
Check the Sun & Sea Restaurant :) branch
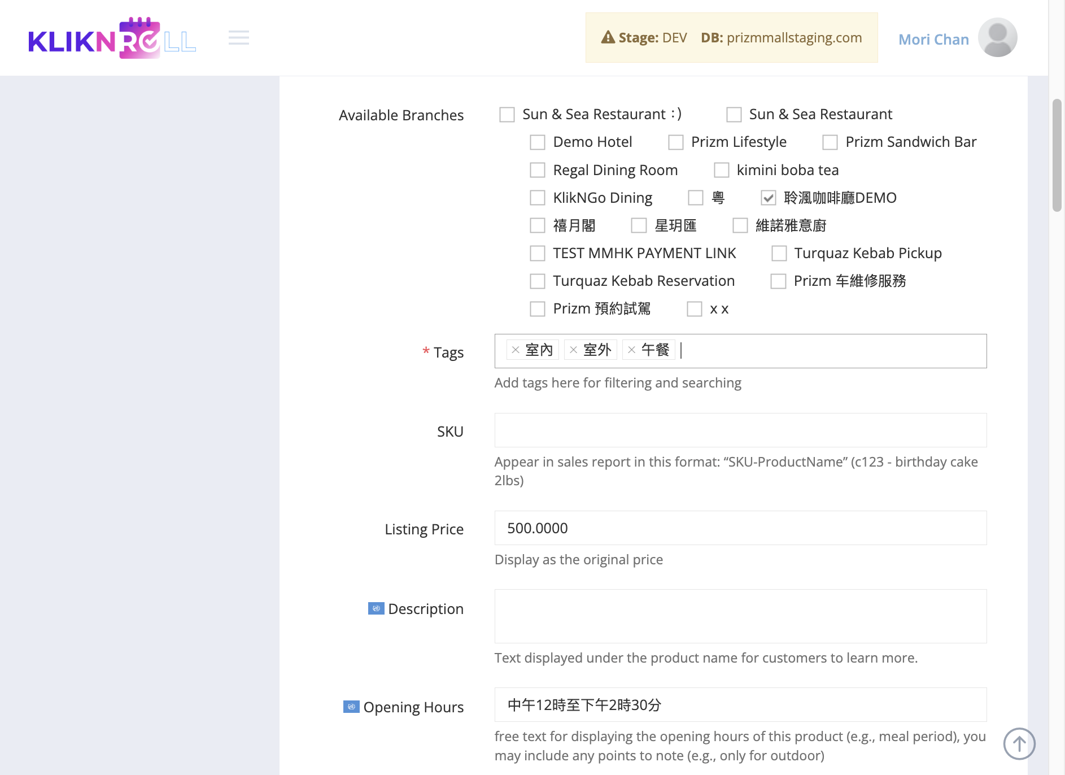(507, 115)
